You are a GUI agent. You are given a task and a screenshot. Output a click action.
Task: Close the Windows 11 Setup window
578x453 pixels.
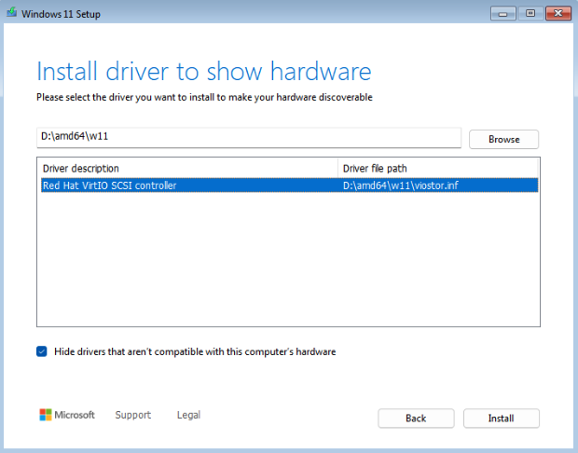click(x=558, y=14)
